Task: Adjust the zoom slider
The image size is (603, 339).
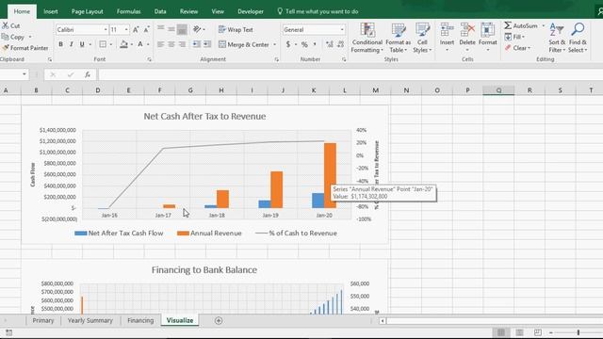Action: coord(578,332)
